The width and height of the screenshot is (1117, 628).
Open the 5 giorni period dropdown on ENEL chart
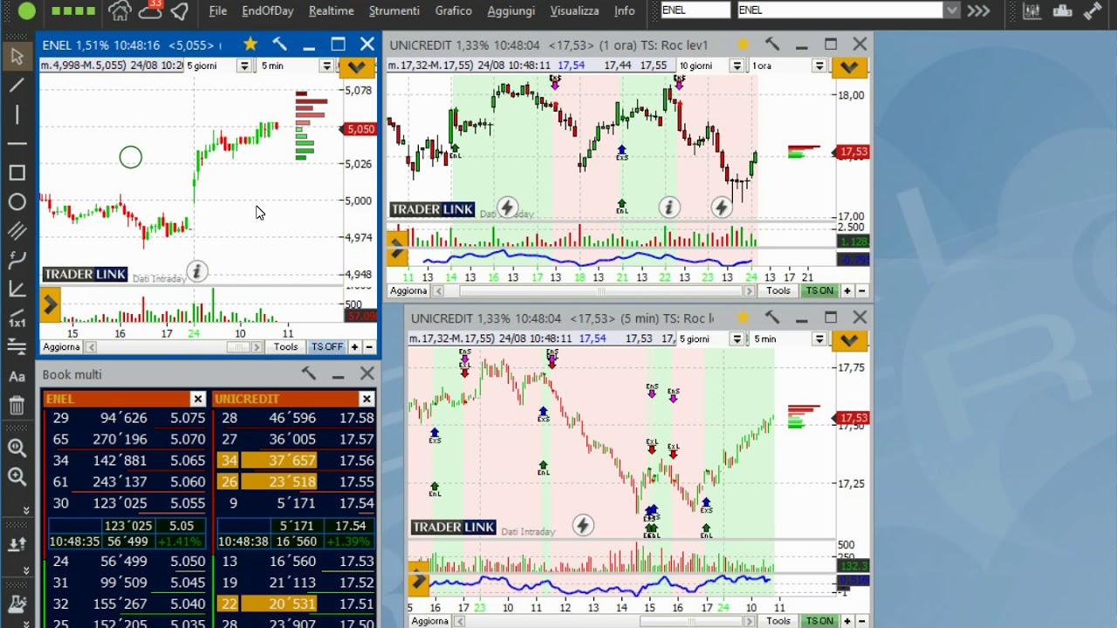pyautogui.click(x=244, y=65)
